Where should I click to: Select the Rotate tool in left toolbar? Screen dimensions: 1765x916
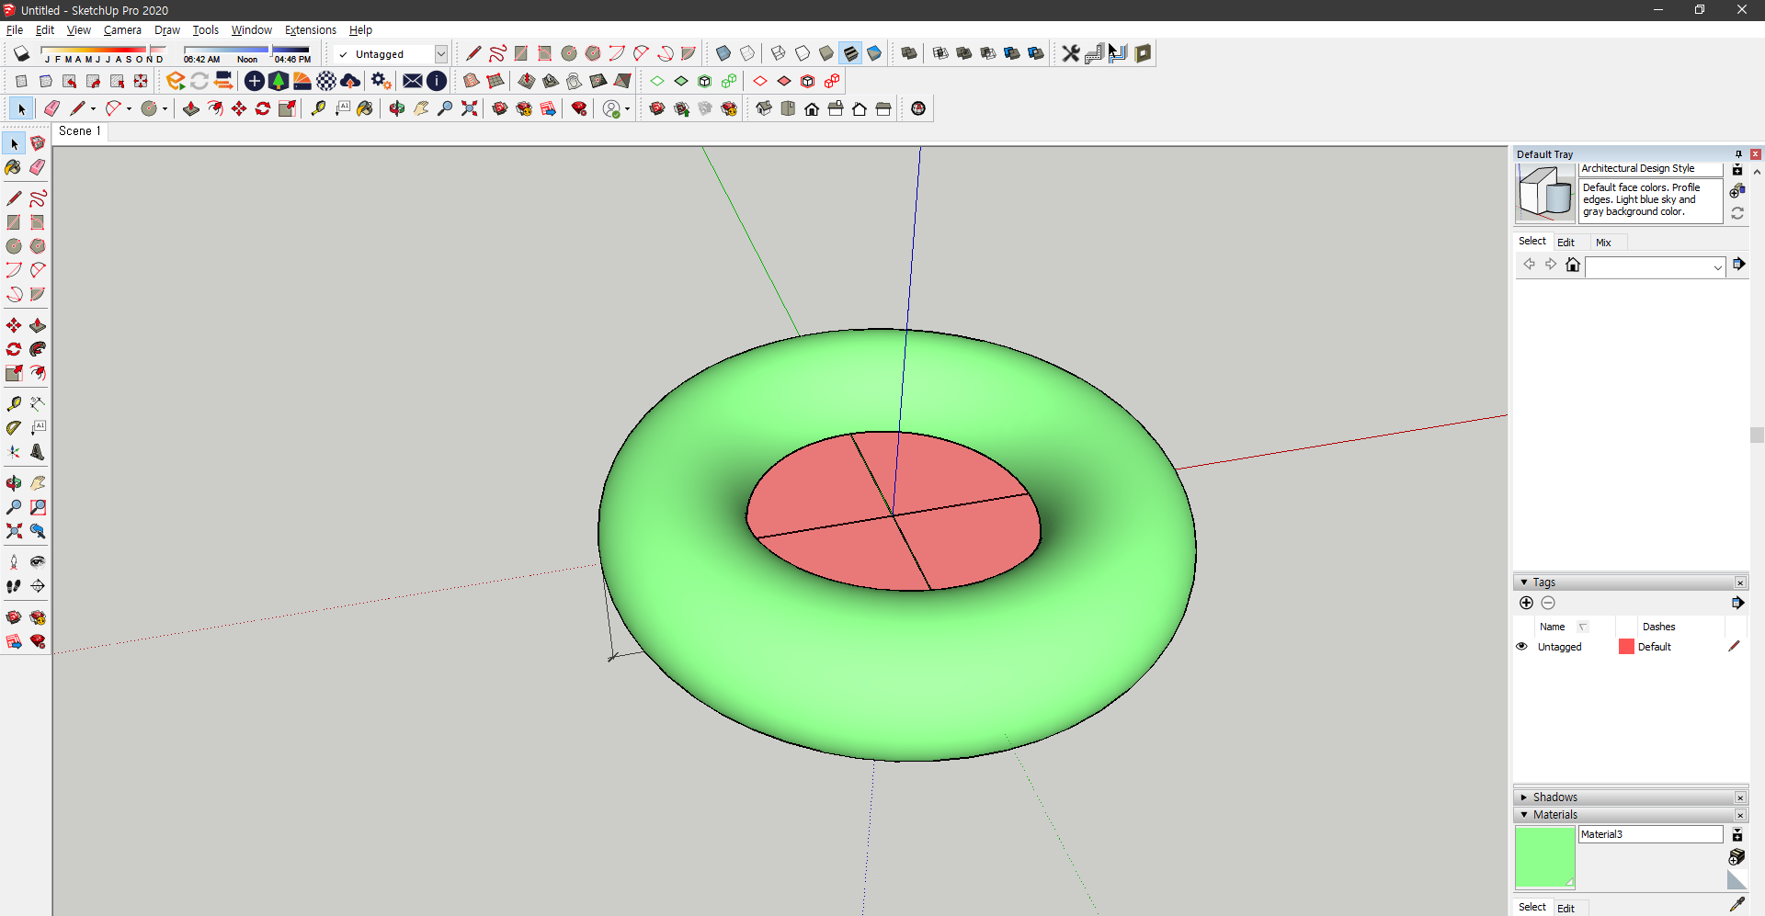pos(14,349)
